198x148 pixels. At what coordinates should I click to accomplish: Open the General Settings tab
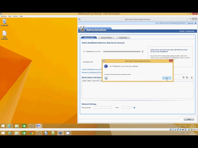[106, 38]
